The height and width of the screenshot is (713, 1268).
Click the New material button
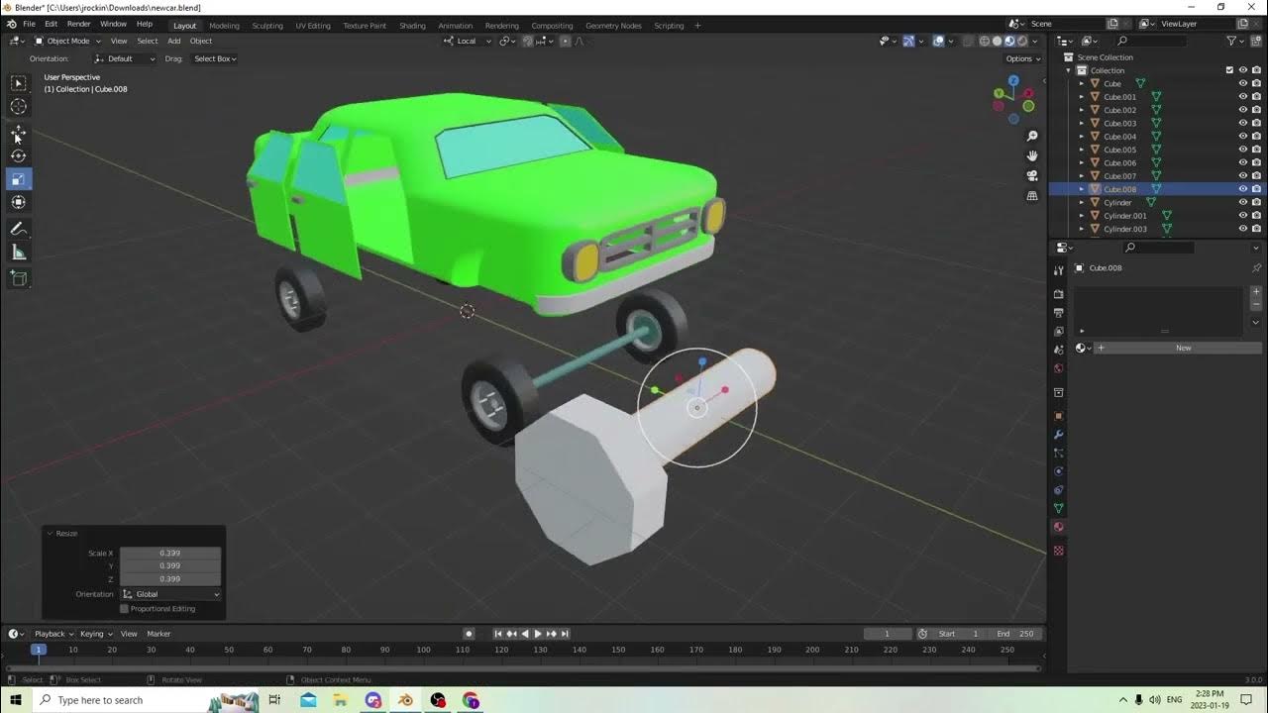(1177, 348)
